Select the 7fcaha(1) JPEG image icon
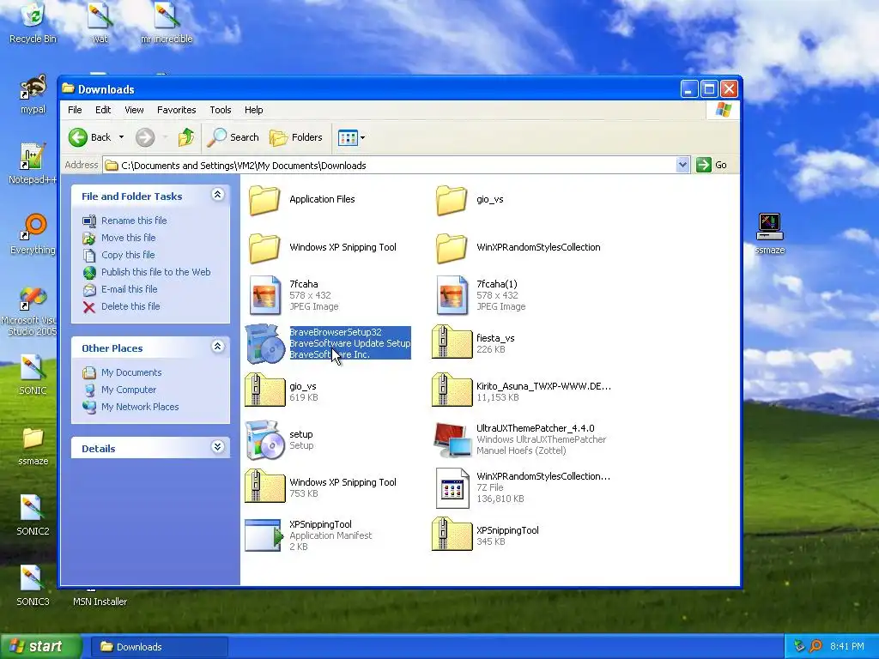 (452, 295)
